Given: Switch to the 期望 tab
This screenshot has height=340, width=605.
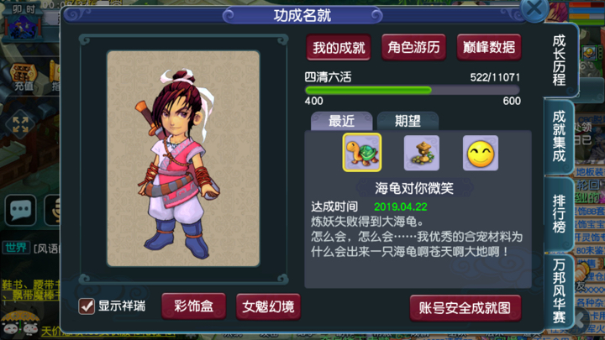Looking at the screenshot, I should coord(408,121).
